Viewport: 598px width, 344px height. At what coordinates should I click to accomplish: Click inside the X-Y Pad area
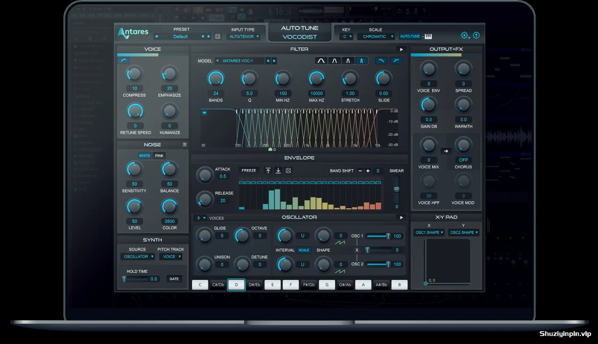[x=447, y=261]
